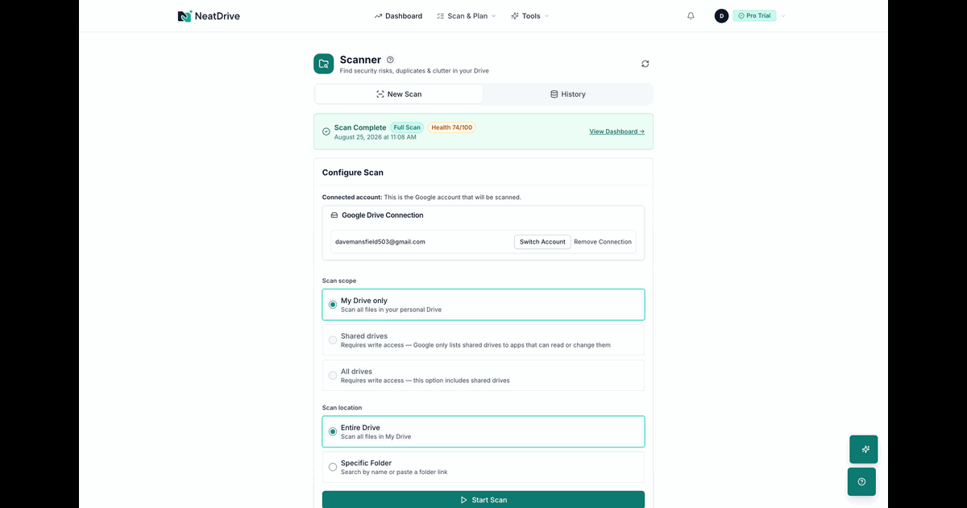Select Shared drives scan scope
Viewport: 967px width, 508px height.
point(483,340)
